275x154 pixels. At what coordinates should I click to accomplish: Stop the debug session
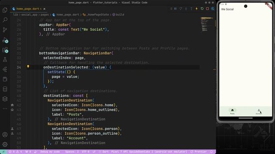point(208,9)
